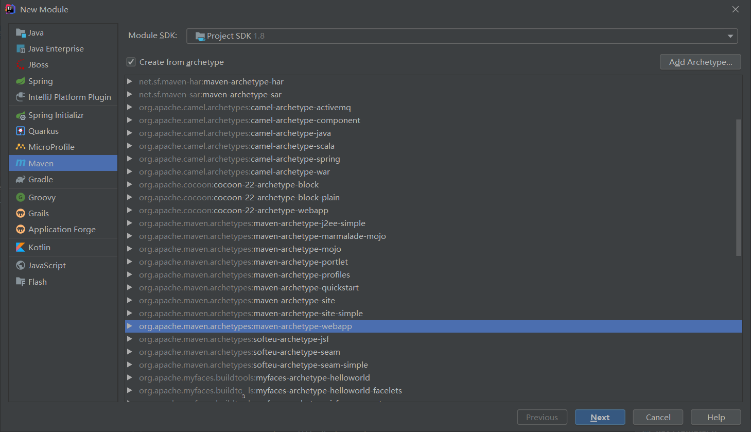Click the Maven m icon
Image resolution: width=751 pixels, height=432 pixels.
point(21,163)
